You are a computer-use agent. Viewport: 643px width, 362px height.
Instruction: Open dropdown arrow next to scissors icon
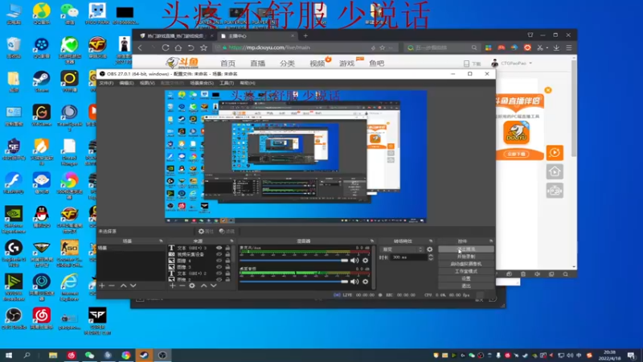(547, 48)
